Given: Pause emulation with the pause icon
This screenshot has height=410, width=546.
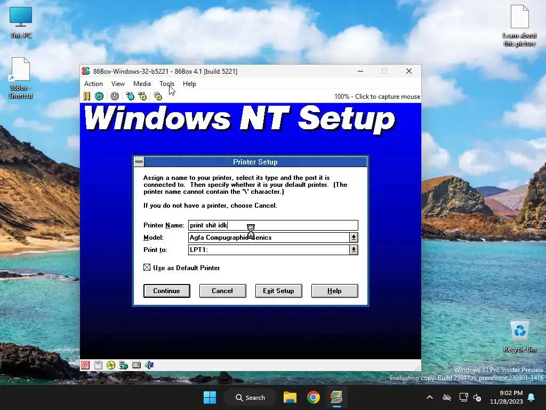Looking at the screenshot, I should [87, 96].
